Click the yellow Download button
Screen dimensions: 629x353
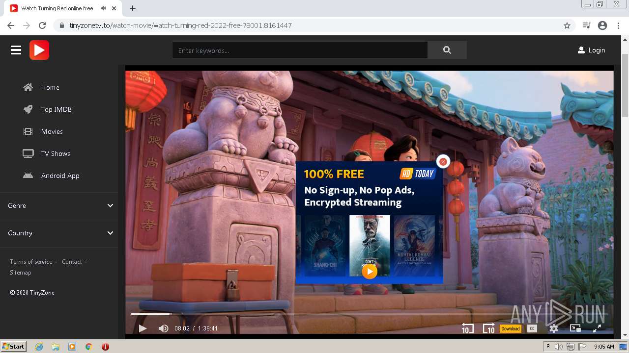(x=510, y=329)
